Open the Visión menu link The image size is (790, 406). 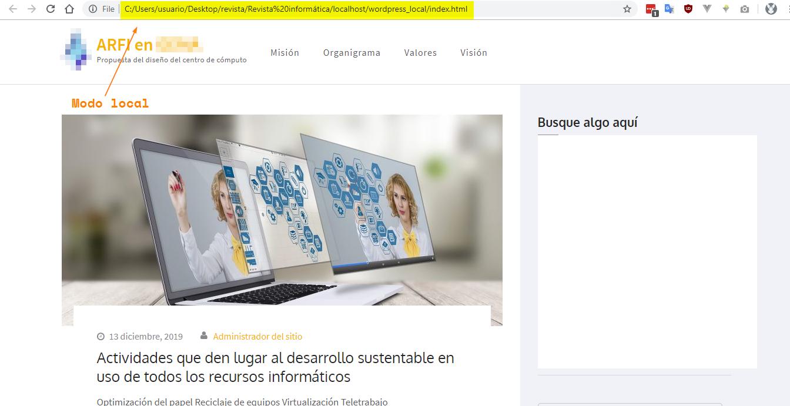pos(473,53)
